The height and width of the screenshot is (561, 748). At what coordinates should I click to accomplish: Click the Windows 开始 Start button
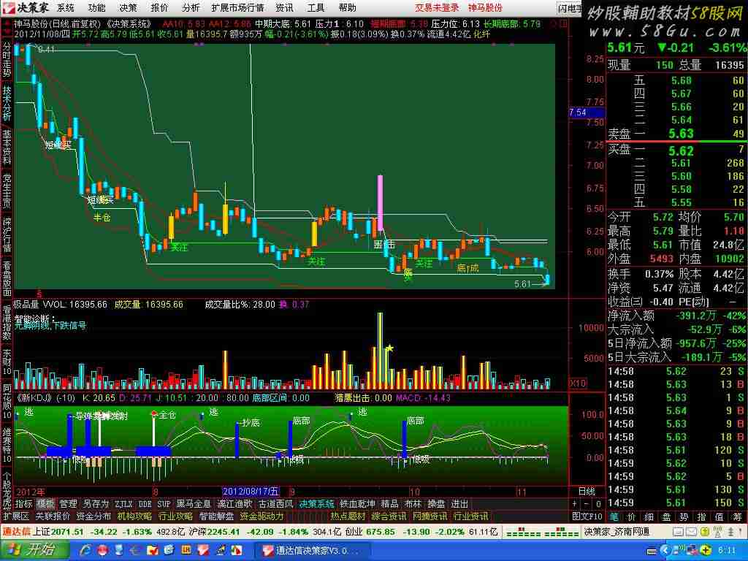click(x=34, y=551)
